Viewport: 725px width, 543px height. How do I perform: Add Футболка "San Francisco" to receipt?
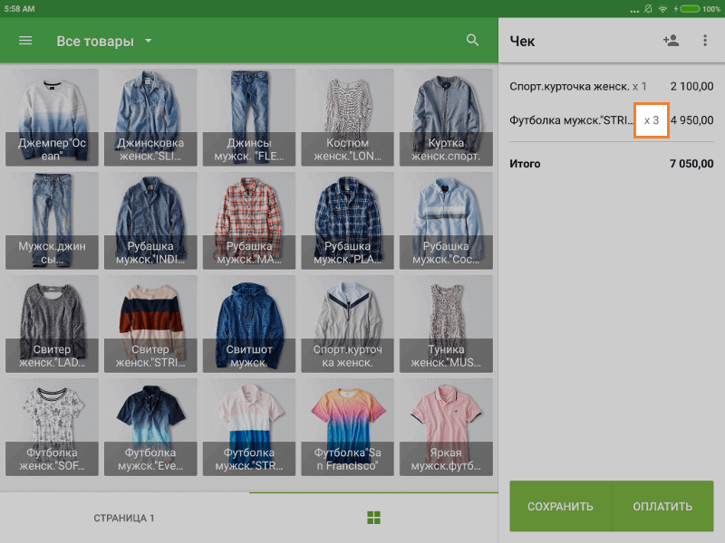[x=347, y=427]
